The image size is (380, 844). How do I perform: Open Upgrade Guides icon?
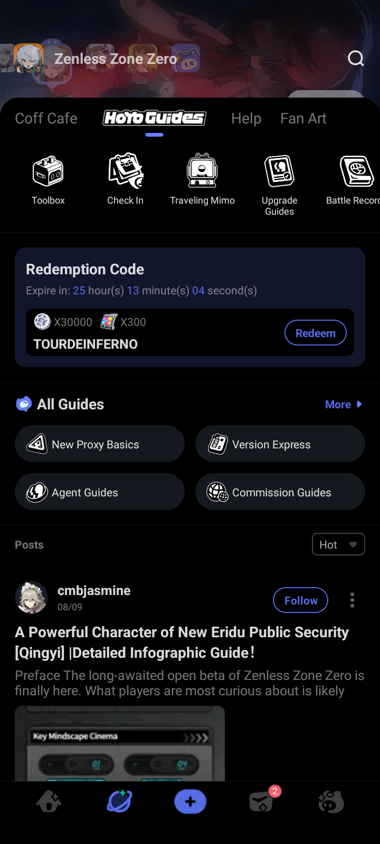click(279, 171)
